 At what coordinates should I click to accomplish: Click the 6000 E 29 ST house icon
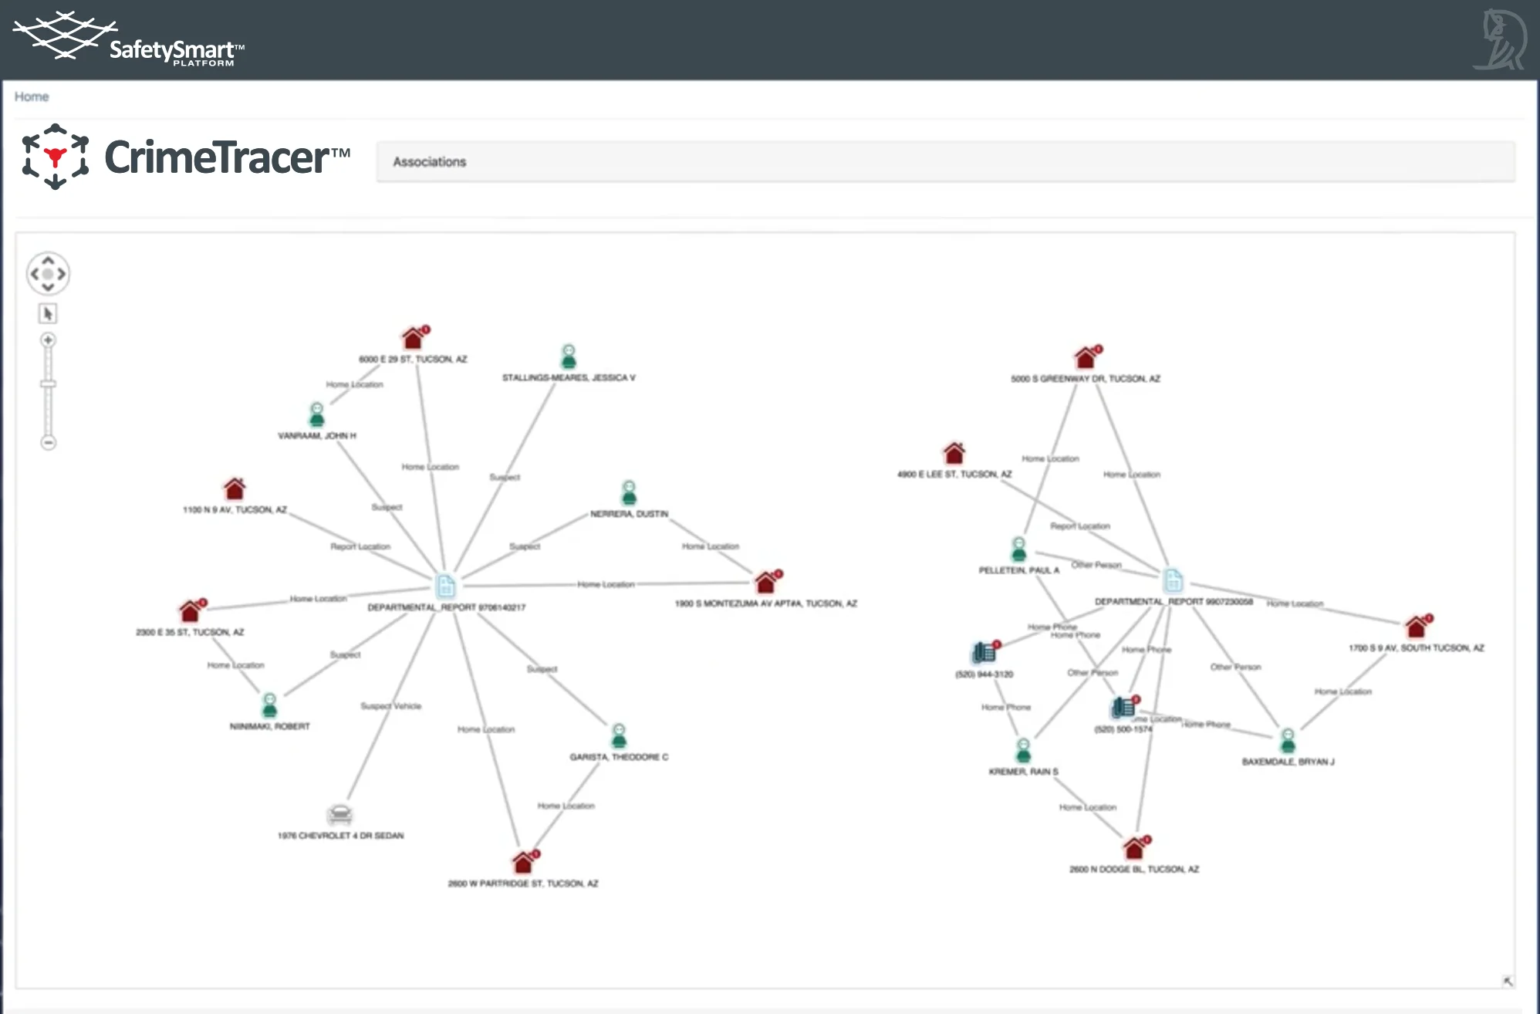coord(413,337)
